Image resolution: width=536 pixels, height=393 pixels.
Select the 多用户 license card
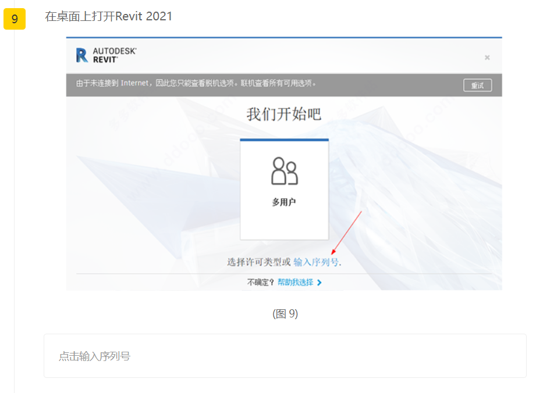coord(285,189)
